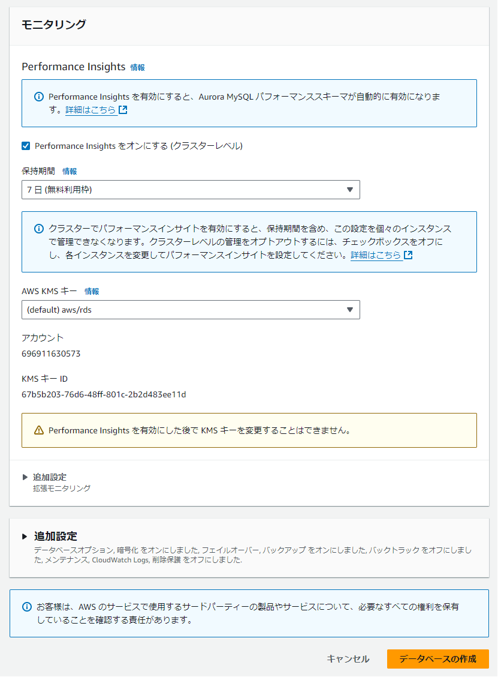Open 詳細はこちら link in the cluster-level notice
498x677 pixels.
[x=376, y=254]
